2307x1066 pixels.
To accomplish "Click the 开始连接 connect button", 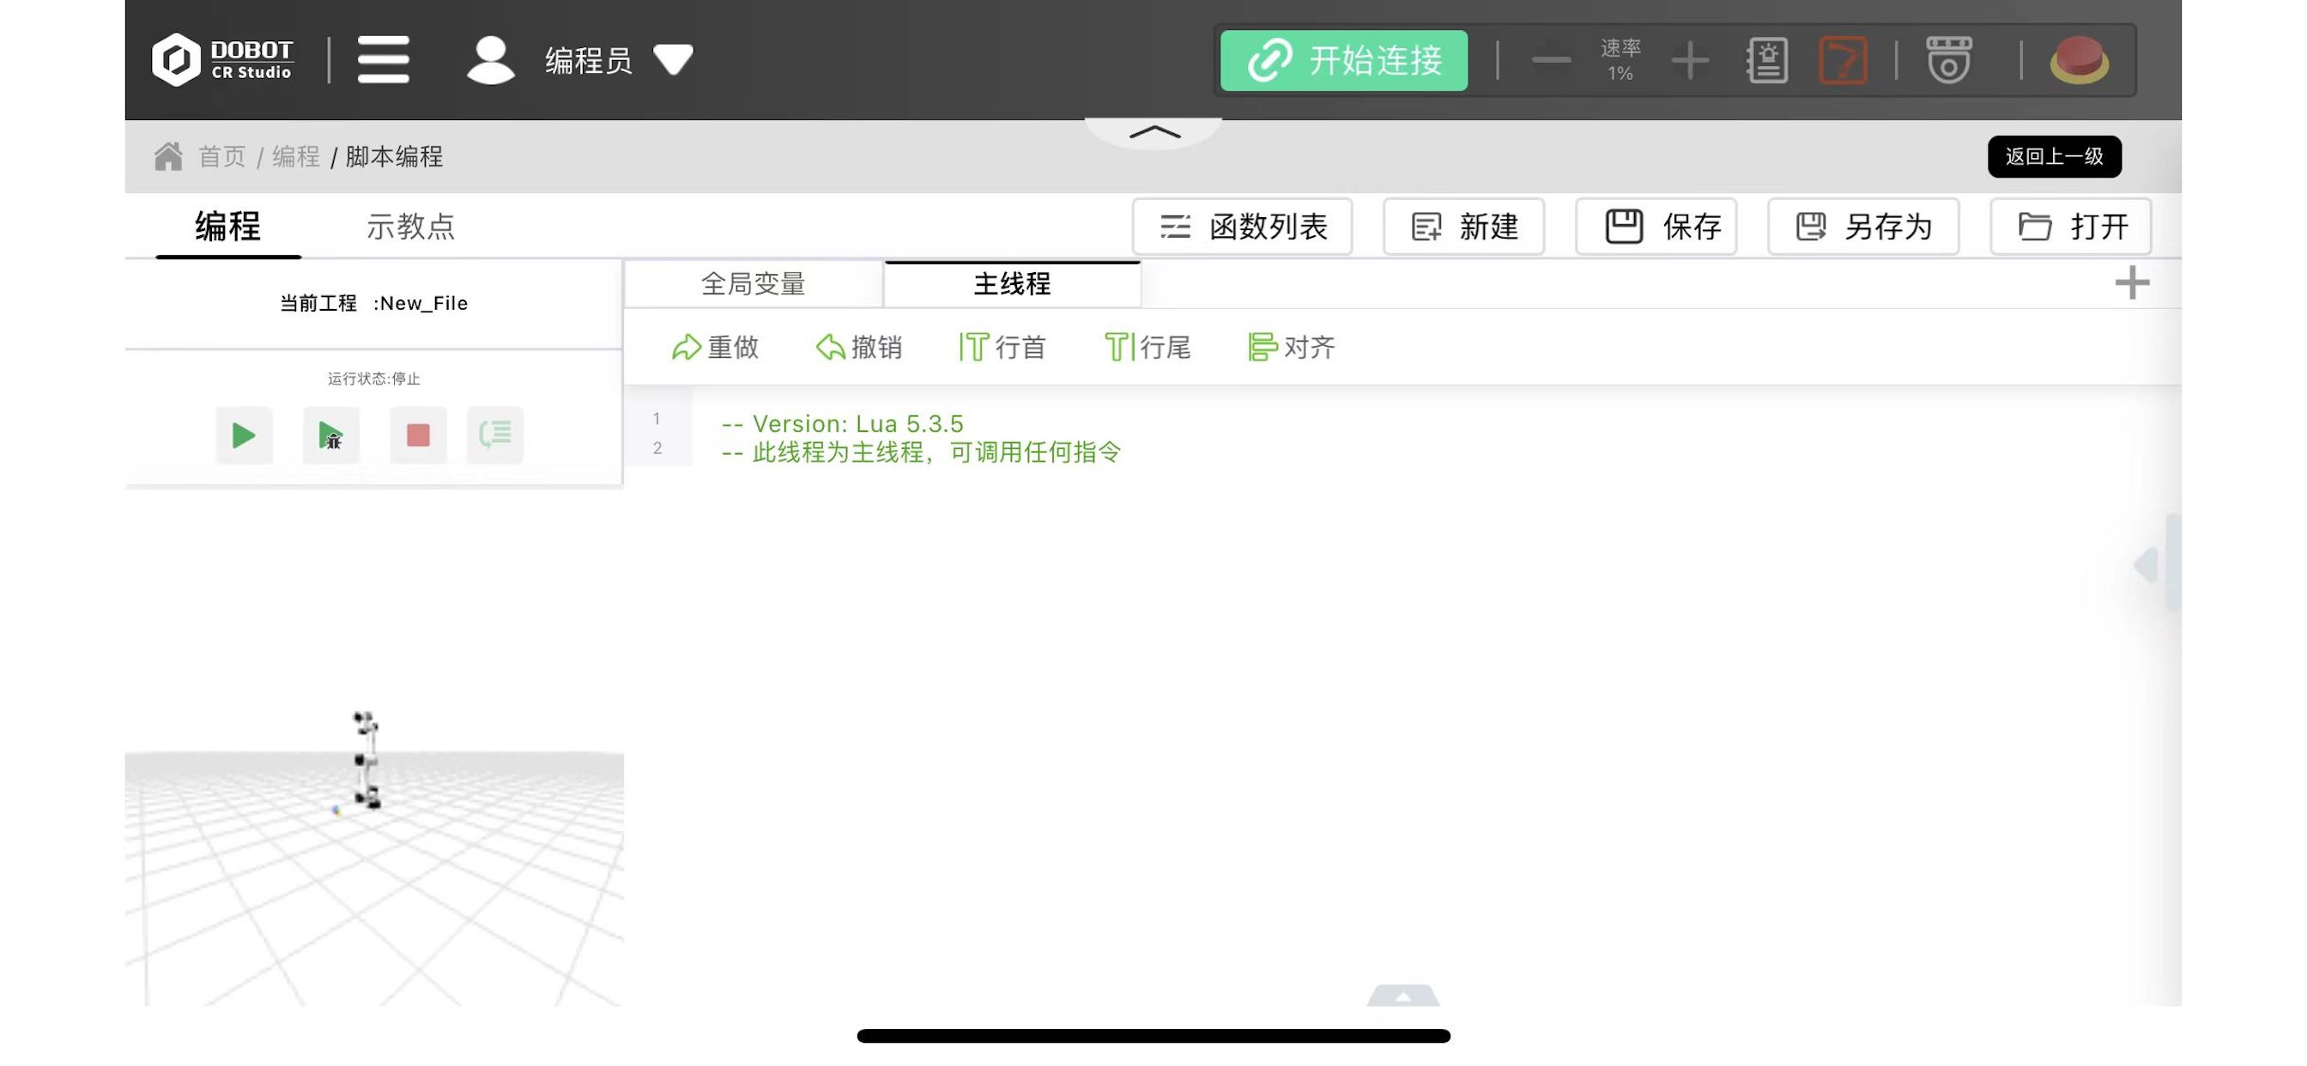I will pyautogui.click(x=1343, y=60).
